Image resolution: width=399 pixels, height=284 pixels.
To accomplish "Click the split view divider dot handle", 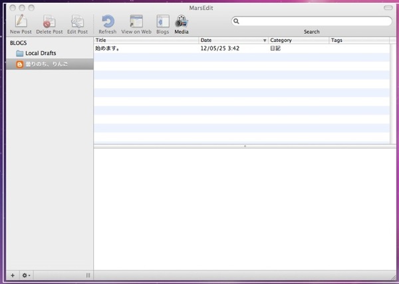I will tap(245, 146).
